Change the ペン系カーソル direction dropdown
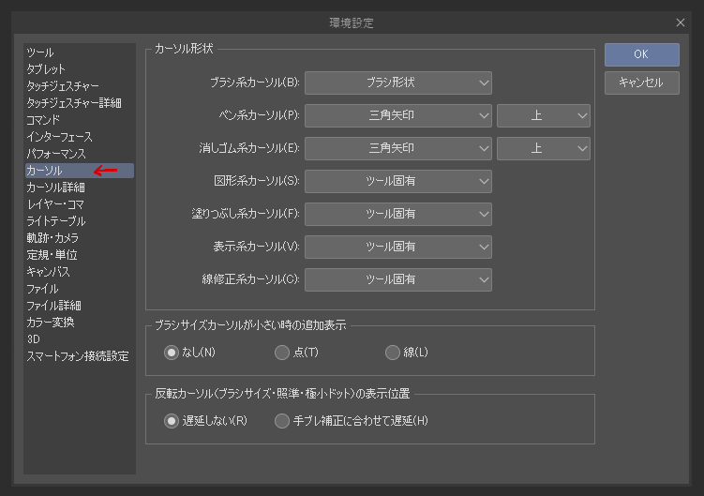The image size is (704, 496). [544, 115]
